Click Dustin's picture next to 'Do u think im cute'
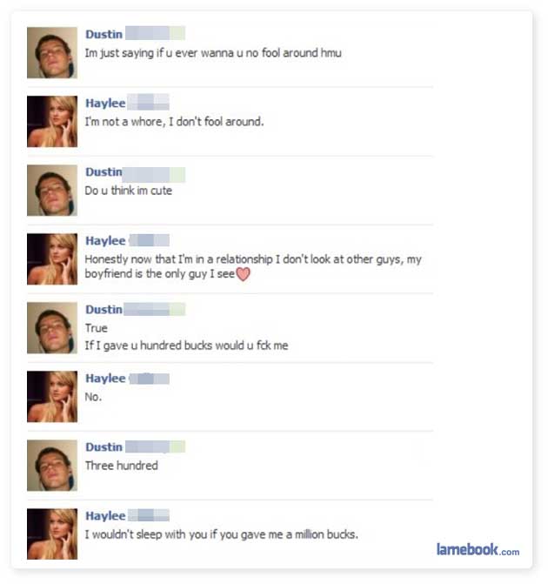 pos(52,191)
